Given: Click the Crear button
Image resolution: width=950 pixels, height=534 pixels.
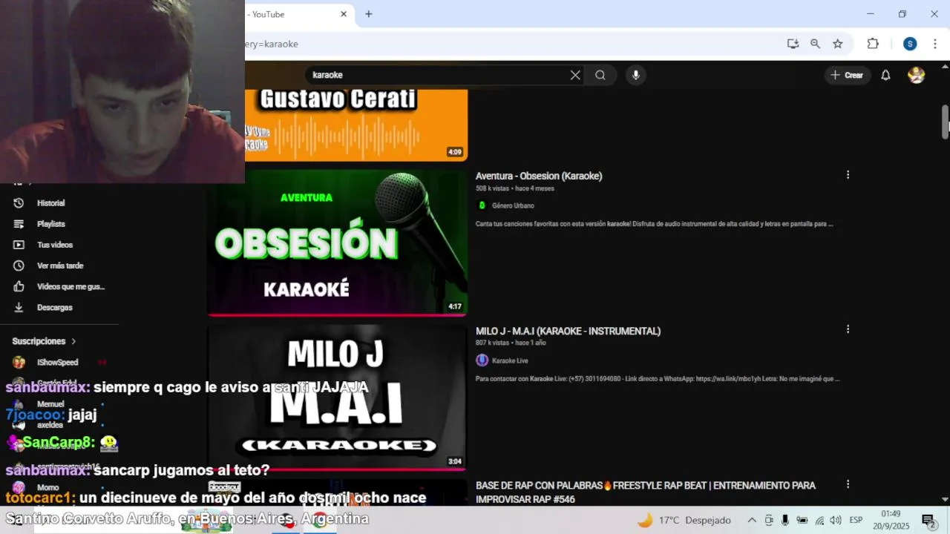Looking at the screenshot, I should [847, 75].
